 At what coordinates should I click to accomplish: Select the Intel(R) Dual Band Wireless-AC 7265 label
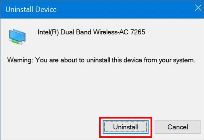click(91, 32)
